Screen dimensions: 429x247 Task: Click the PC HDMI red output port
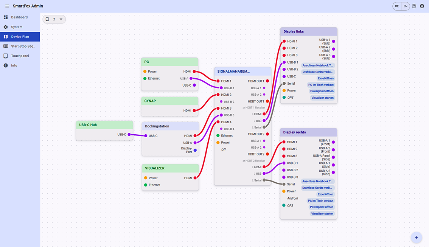194,71
